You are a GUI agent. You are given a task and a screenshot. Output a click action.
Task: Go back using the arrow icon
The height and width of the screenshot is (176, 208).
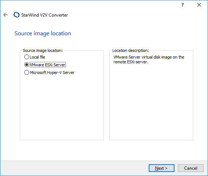[x=6, y=15]
